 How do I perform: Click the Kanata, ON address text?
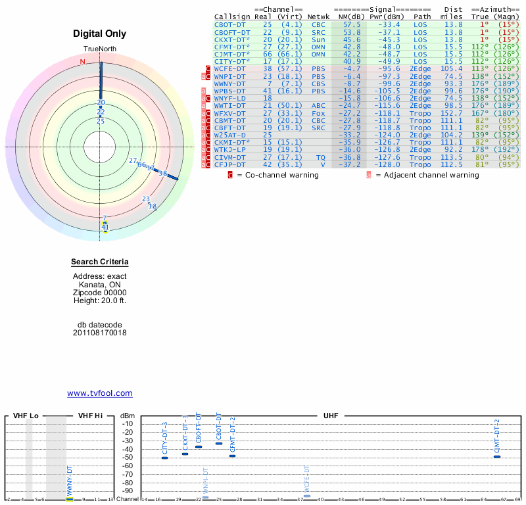tap(100, 285)
